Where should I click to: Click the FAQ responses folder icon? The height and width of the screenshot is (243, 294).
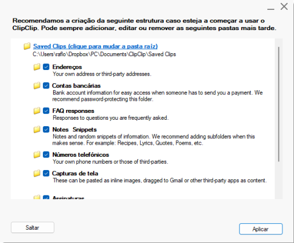(x=36, y=111)
